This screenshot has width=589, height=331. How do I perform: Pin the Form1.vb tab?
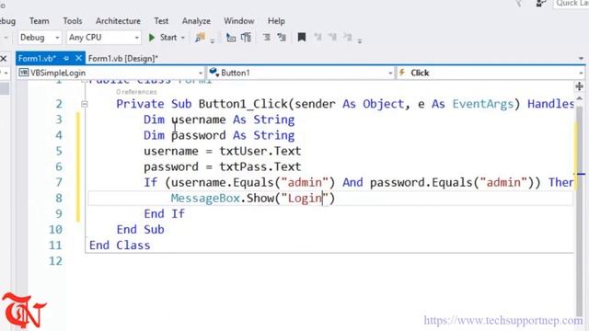click(66, 59)
